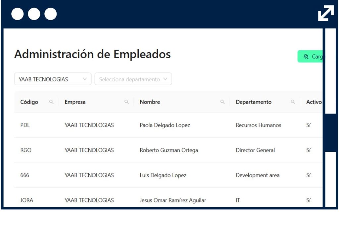
Task: Click Jesus Omar Ramírez Aguilar row
Action: [173, 200]
